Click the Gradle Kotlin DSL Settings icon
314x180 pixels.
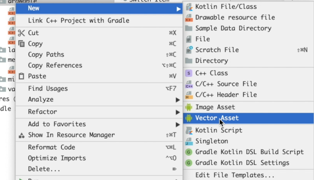[x=189, y=163]
